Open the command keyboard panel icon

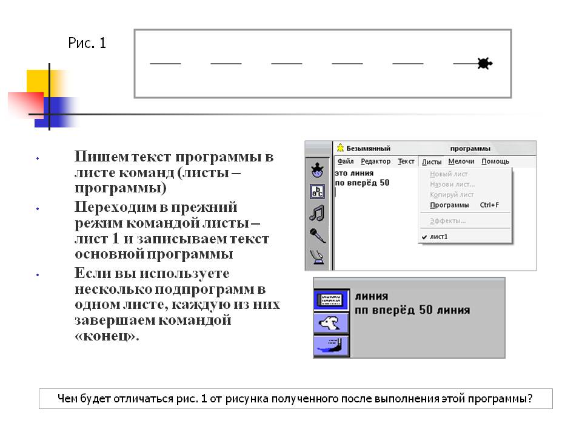pyautogui.click(x=331, y=299)
